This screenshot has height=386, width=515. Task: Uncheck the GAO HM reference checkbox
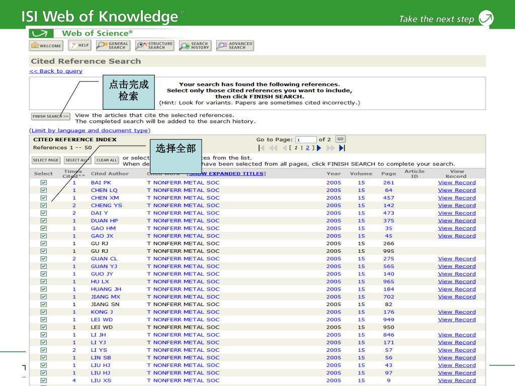point(44,228)
